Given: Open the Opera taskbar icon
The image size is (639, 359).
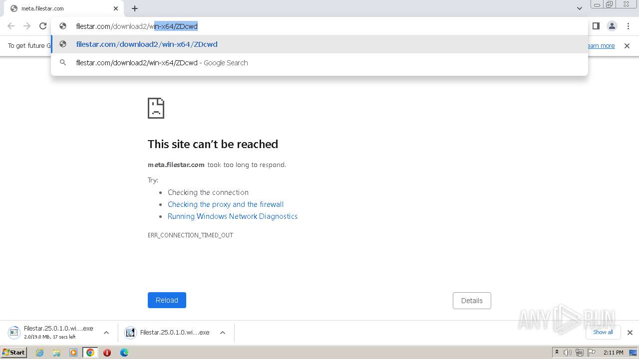Looking at the screenshot, I should (107, 353).
